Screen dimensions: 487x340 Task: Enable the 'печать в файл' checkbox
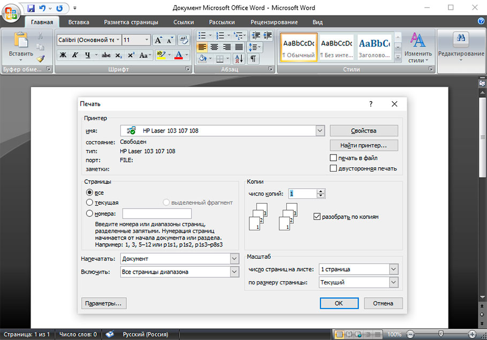coord(333,158)
